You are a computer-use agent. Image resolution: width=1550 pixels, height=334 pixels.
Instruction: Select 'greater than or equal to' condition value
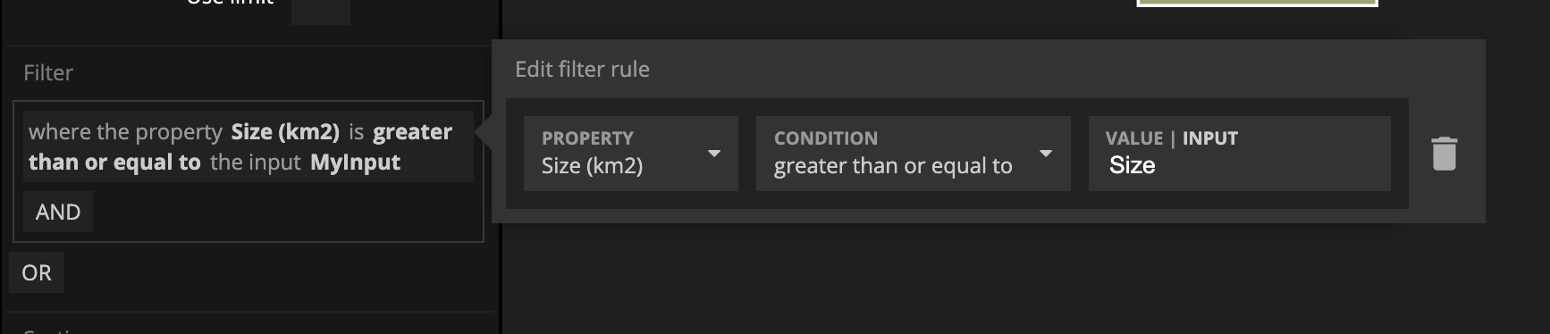[x=893, y=166]
